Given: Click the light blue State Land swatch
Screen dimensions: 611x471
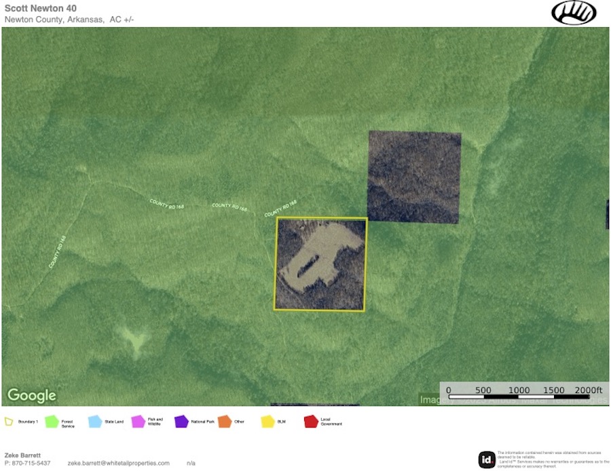Looking at the screenshot, I should click(95, 422).
